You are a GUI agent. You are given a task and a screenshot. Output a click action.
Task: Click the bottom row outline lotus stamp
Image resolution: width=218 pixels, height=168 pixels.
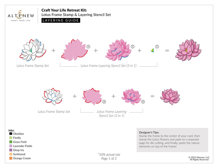coord(55,96)
